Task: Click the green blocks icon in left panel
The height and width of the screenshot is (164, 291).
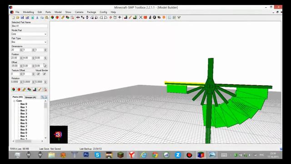Action: pyautogui.click(x=29, y=90)
